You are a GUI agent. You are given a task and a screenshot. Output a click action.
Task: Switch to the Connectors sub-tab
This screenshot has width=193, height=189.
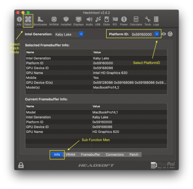(115, 155)
